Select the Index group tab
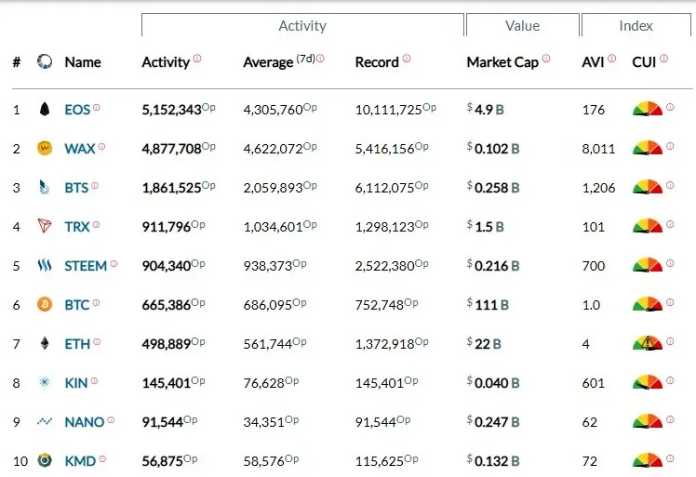 (636, 25)
